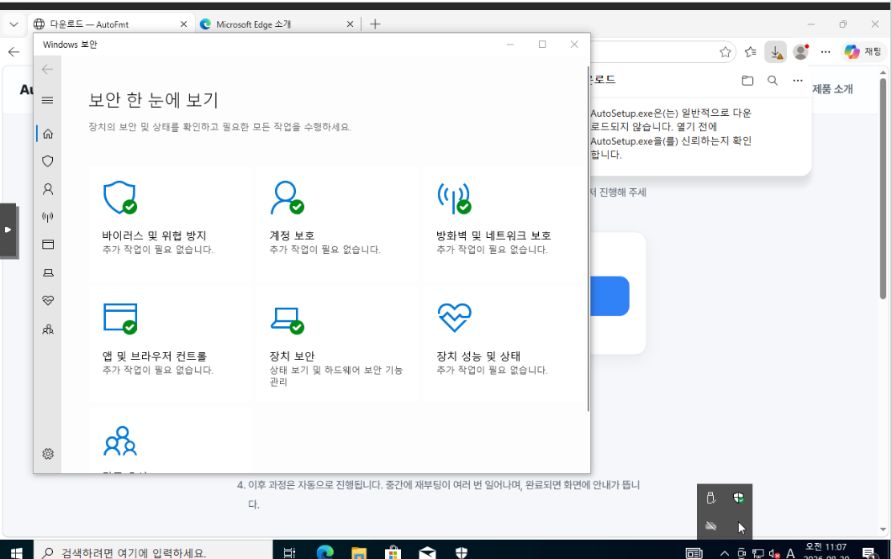The width and height of the screenshot is (892, 559).
Task: Click the Edge page vertical scrollbar
Action: [x=883, y=187]
